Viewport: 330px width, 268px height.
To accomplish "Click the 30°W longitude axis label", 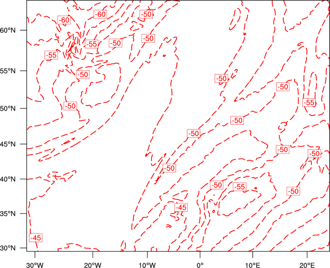I will pos(35,265).
